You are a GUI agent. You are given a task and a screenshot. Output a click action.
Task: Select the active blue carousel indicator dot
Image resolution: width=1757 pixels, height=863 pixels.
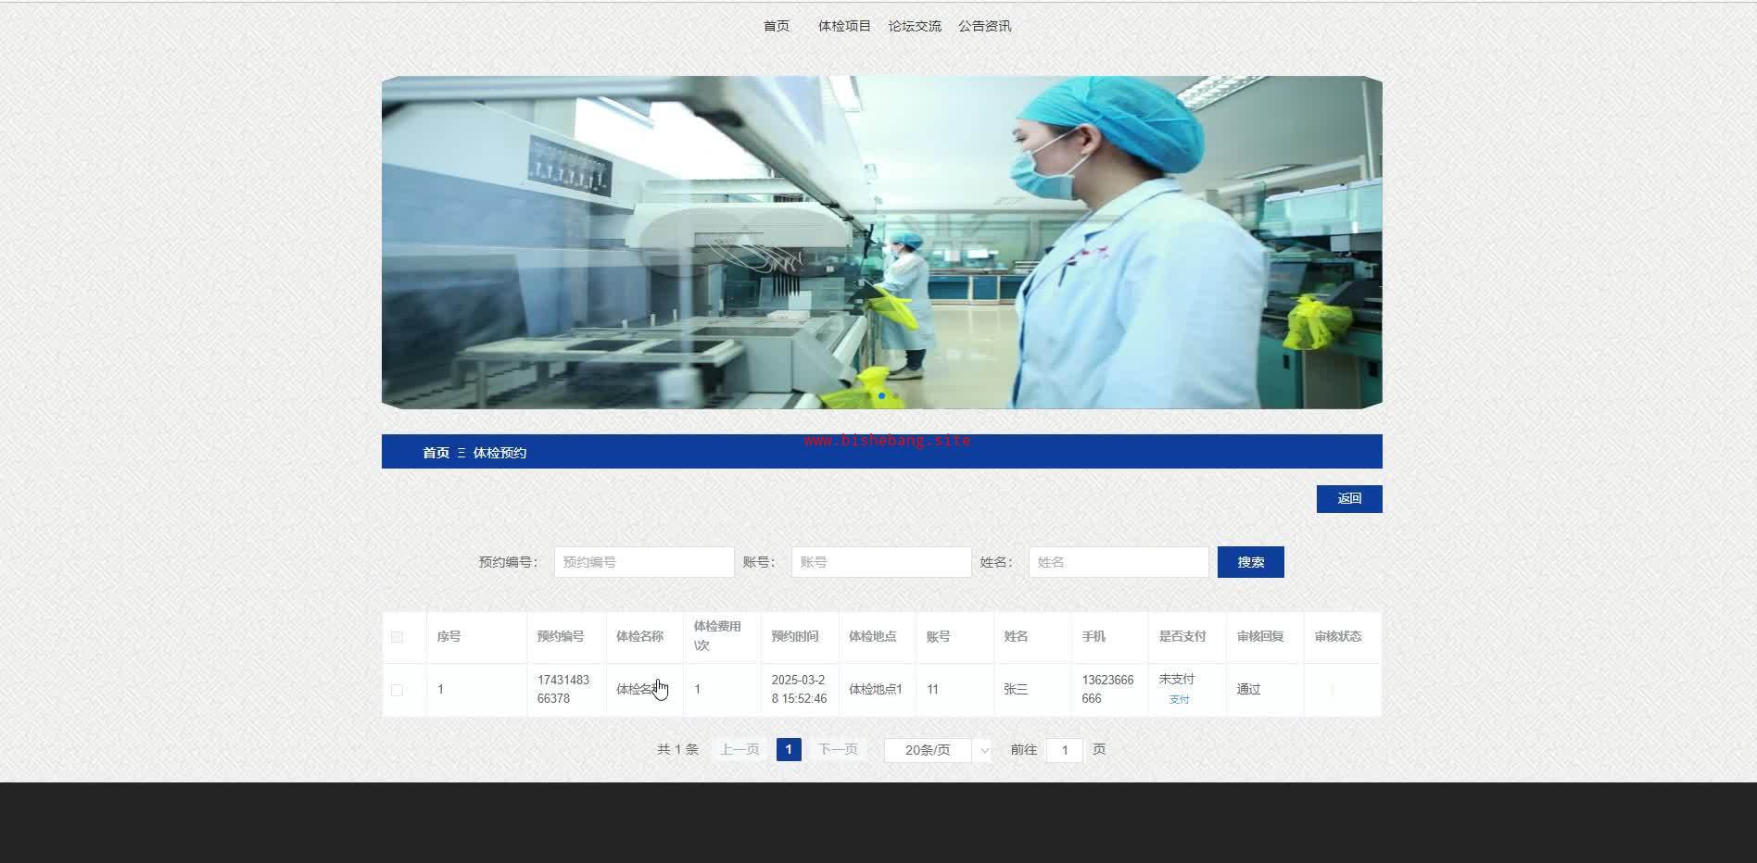[x=881, y=396]
